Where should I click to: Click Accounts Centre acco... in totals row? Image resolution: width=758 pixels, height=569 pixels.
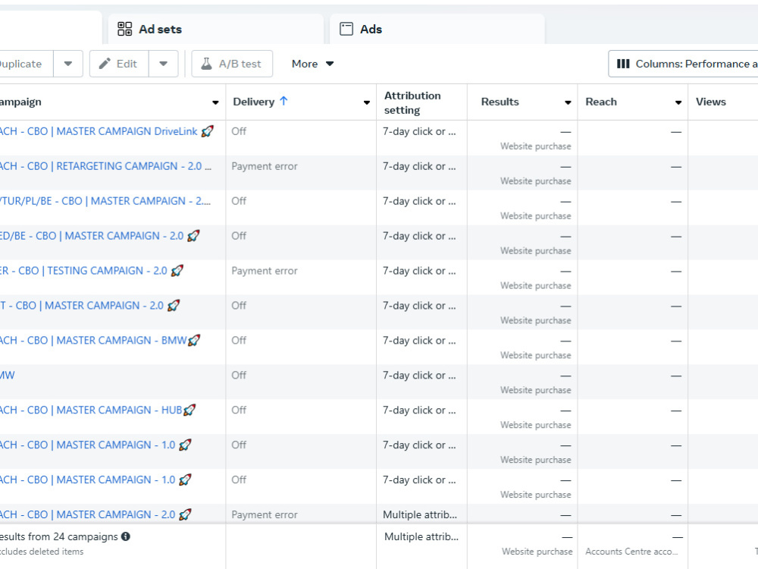pyautogui.click(x=631, y=551)
